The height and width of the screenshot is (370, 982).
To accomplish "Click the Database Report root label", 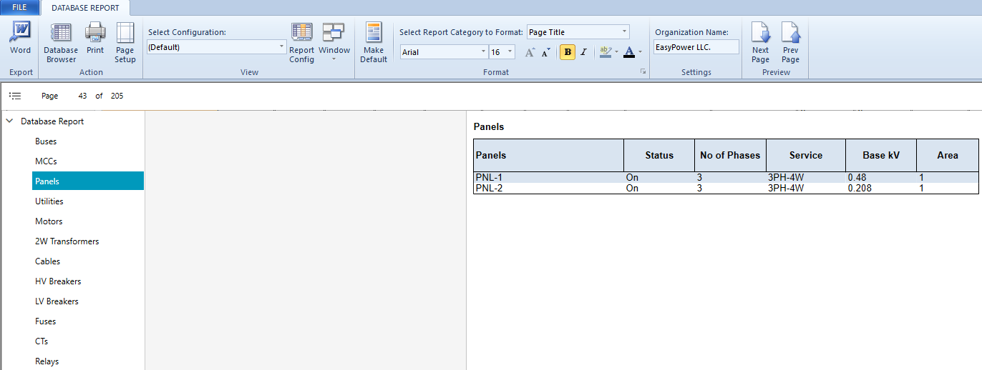I will tap(52, 121).
